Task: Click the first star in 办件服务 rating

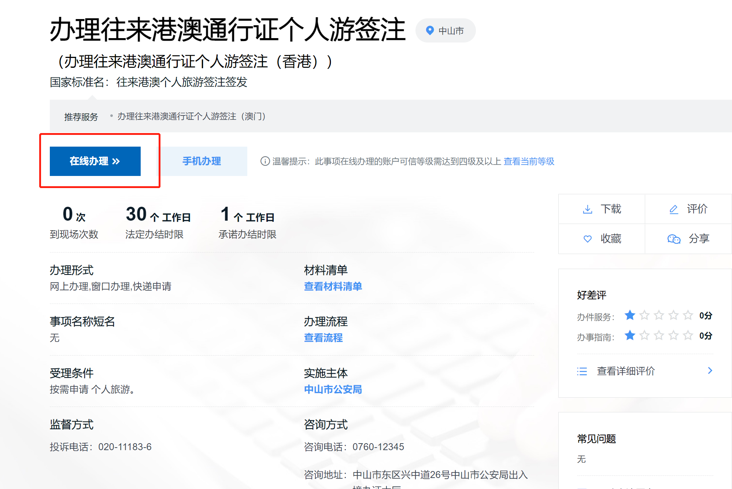Action: pos(630,315)
